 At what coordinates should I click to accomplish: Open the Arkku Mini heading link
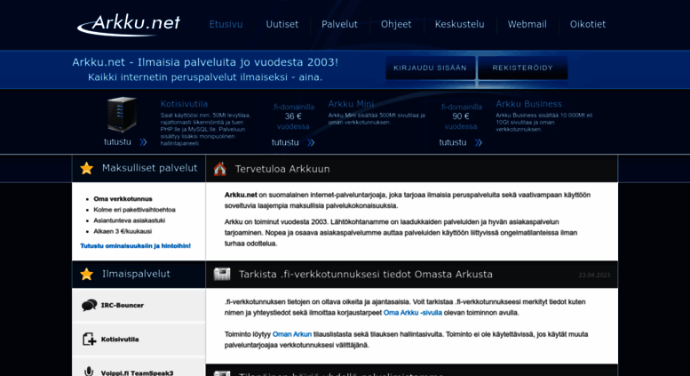click(x=351, y=104)
